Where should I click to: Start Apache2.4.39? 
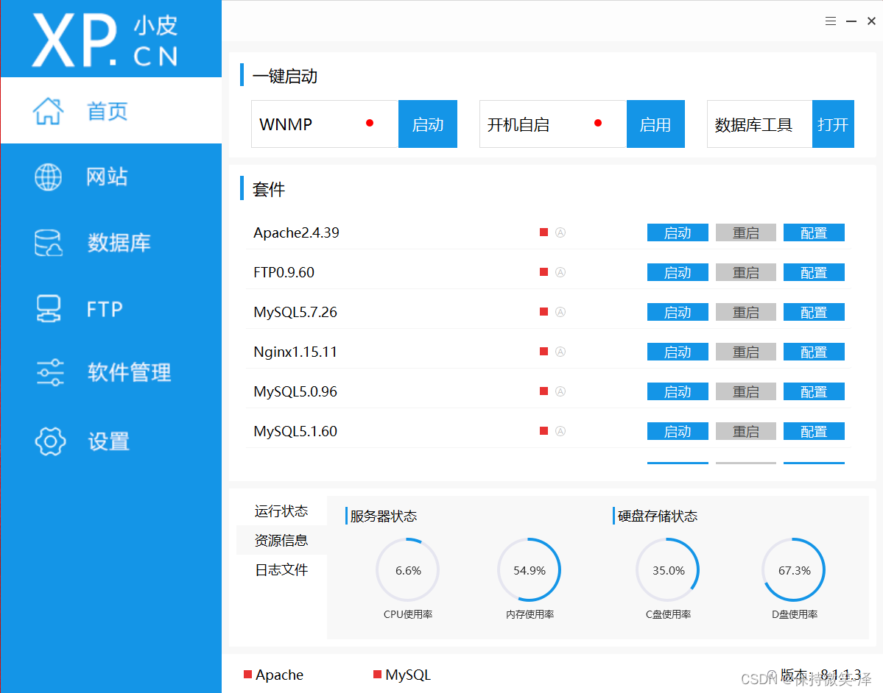[x=678, y=233]
